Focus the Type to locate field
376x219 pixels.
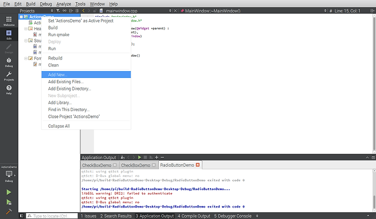pyautogui.click(x=52, y=216)
